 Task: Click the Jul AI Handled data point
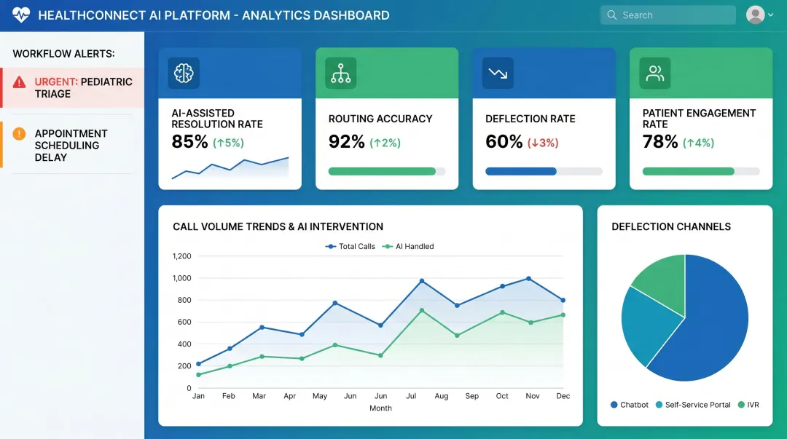point(422,311)
